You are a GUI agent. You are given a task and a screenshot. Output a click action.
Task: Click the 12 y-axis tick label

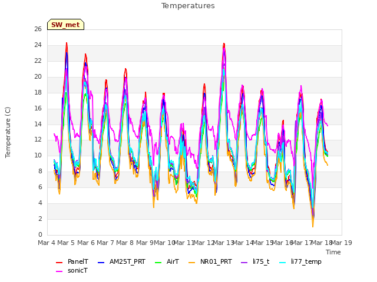point(38,140)
